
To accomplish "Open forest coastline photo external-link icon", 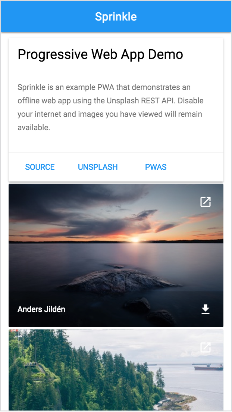I will click(206, 347).
